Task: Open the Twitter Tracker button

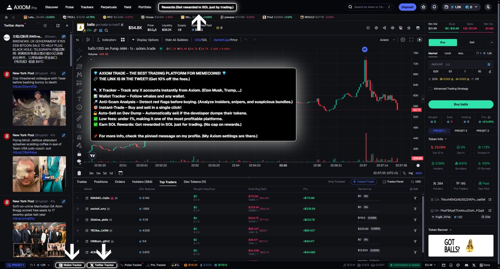Action: (x=102, y=265)
